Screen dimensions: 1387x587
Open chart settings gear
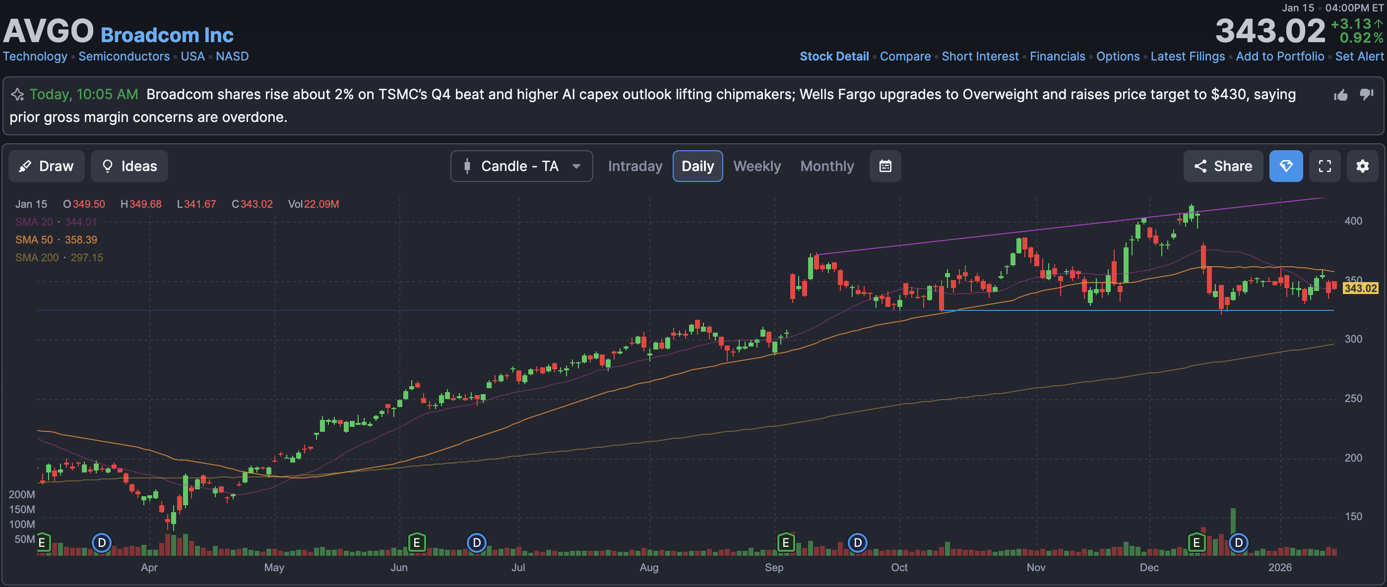point(1362,166)
